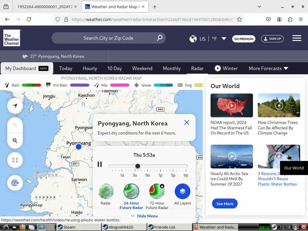Close the Pyongyang info popup
The height and width of the screenshot is (231, 308).
pyautogui.click(x=186, y=123)
